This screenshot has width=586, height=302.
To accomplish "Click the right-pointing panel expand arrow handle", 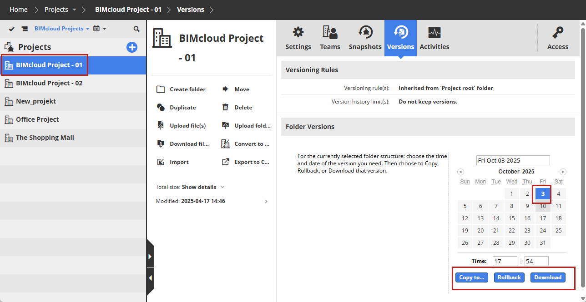I will 150,257.
